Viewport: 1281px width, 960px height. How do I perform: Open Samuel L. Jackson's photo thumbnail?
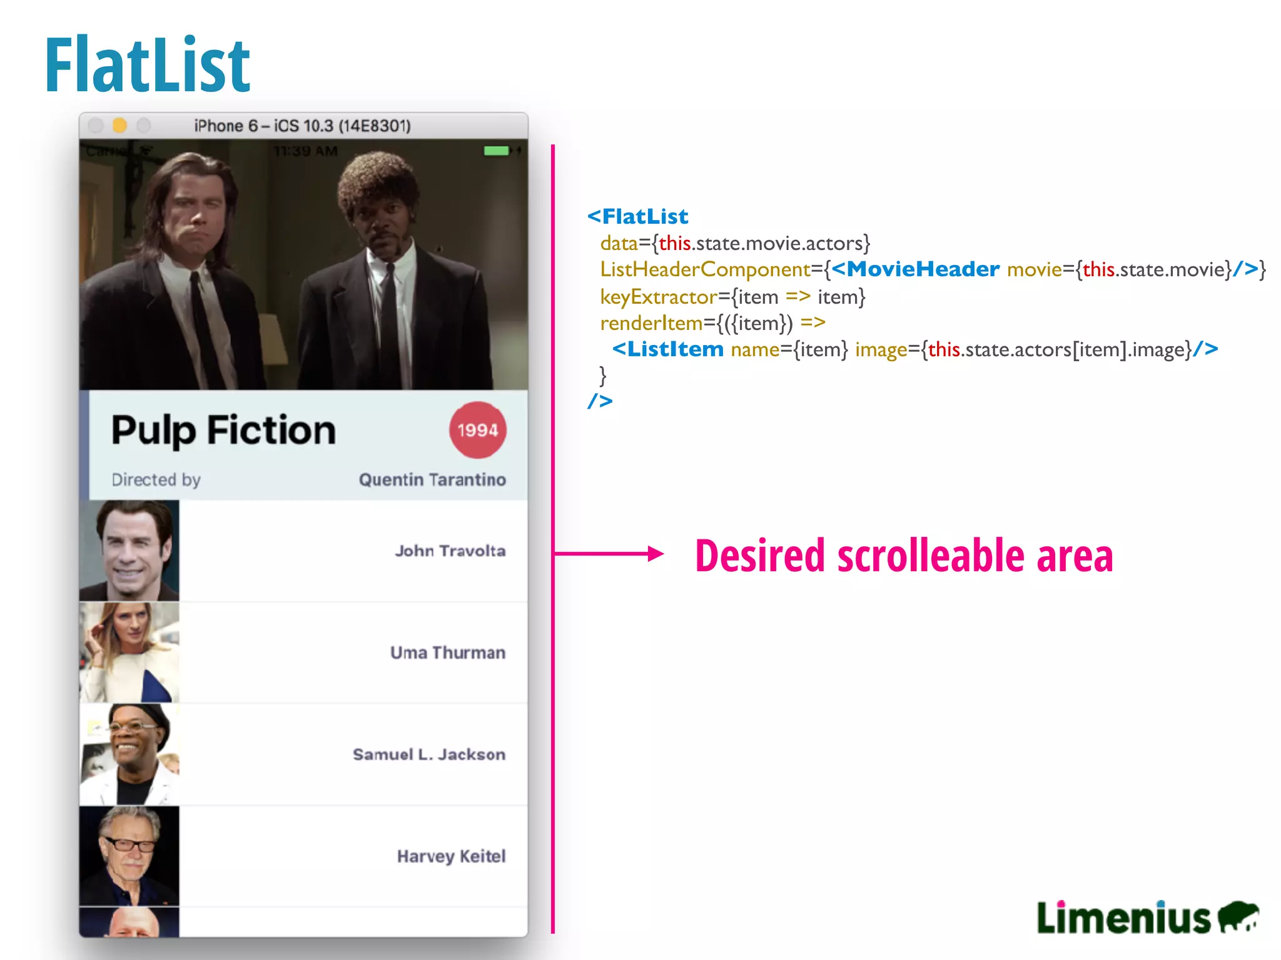[129, 754]
